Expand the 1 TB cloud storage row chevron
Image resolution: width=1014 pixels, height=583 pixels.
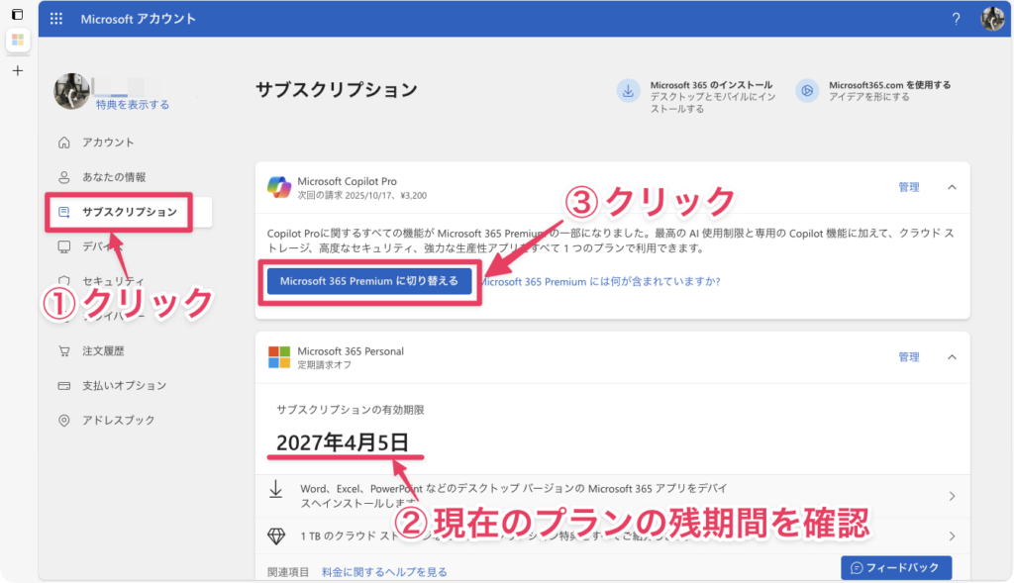(952, 536)
